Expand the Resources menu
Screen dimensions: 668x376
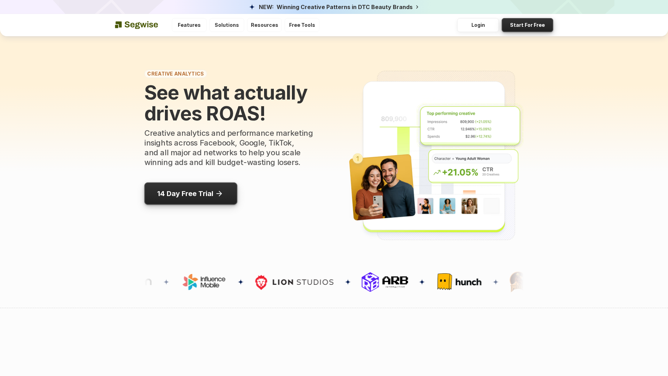click(x=264, y=25)
